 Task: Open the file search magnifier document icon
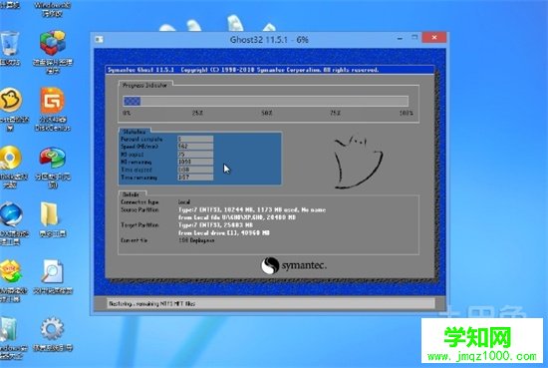pos(53,271)
